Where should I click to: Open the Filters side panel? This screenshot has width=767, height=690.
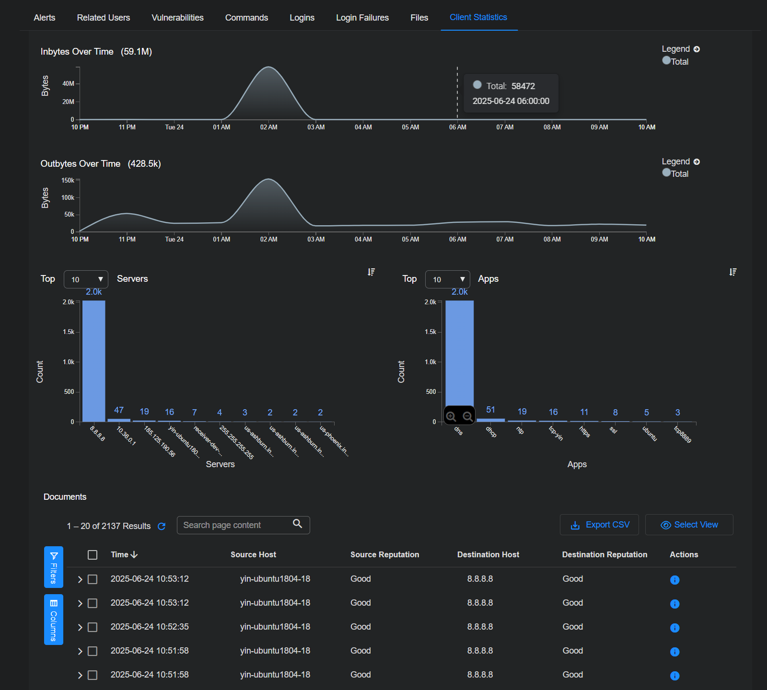click(54, 567)
